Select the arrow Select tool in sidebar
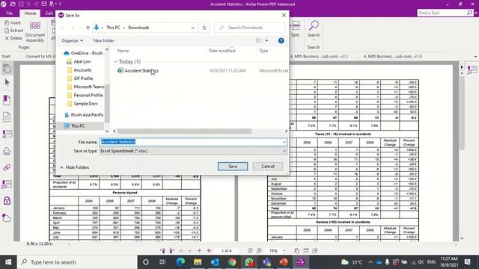The height and width of the screenshot is (269, 479). 7,83
